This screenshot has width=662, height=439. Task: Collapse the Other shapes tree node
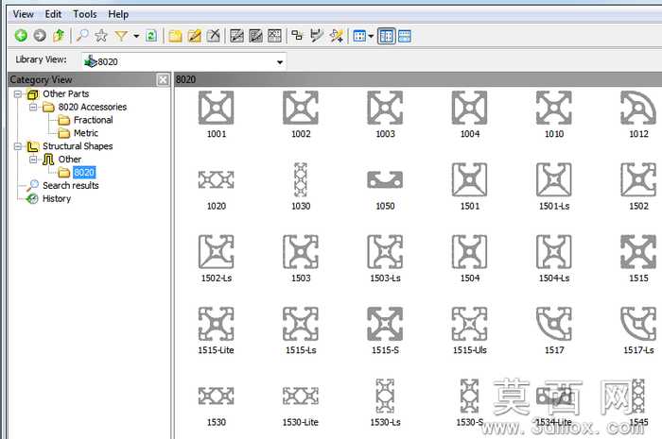(x=33, y=160)
